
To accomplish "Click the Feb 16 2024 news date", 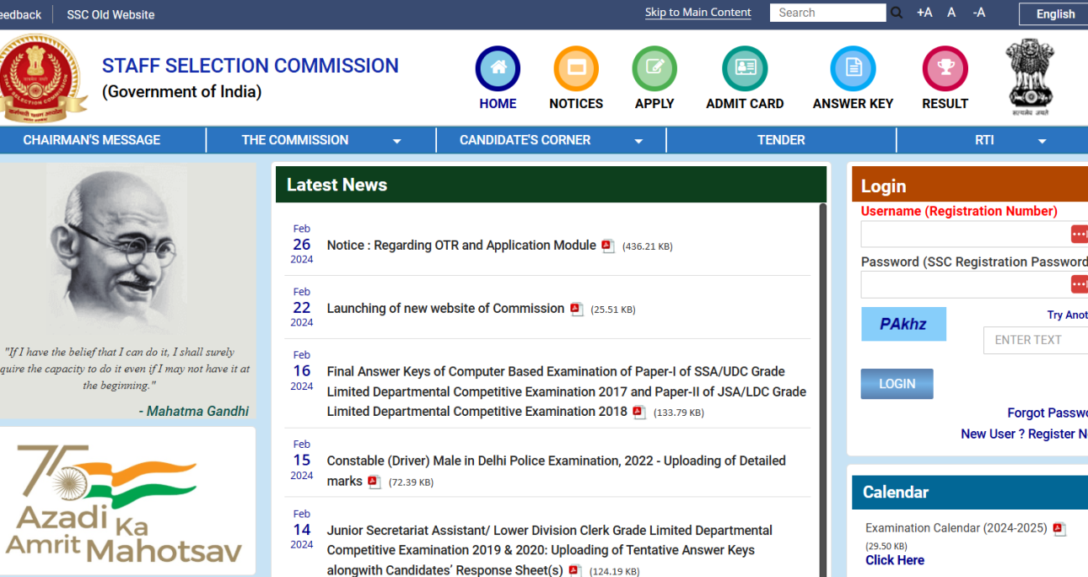I will pyautogui.click(x=302, y=370).
